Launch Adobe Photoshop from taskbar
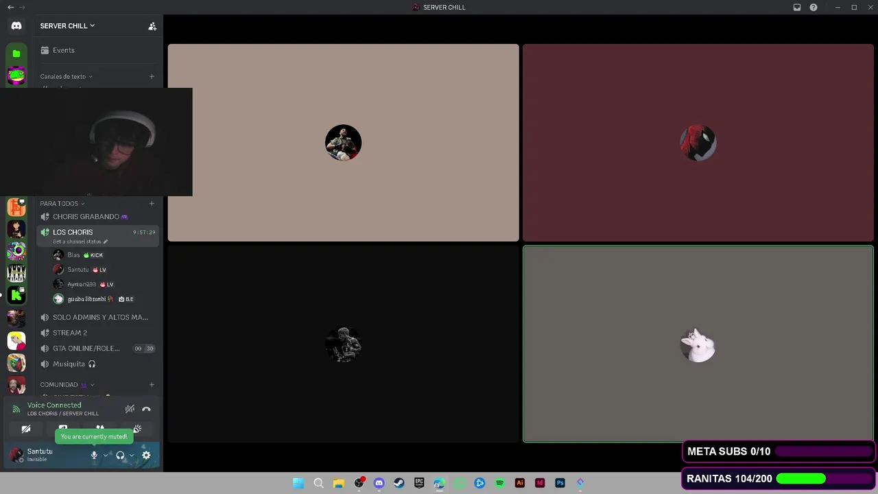878x494 pixels. click(x=560, y=483)
